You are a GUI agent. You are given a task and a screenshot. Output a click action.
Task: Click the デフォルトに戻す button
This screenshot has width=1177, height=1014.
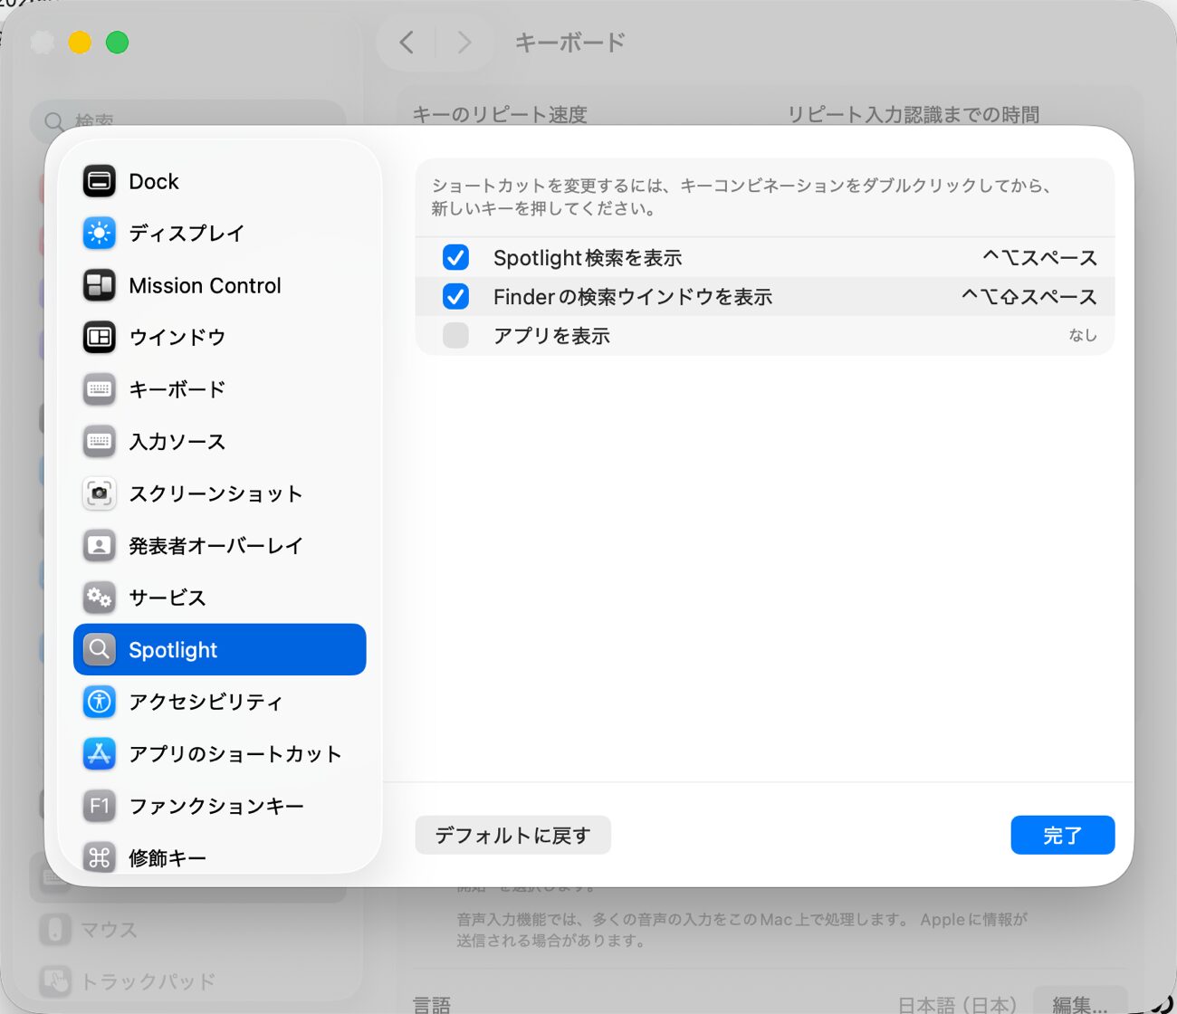(512, 835)
